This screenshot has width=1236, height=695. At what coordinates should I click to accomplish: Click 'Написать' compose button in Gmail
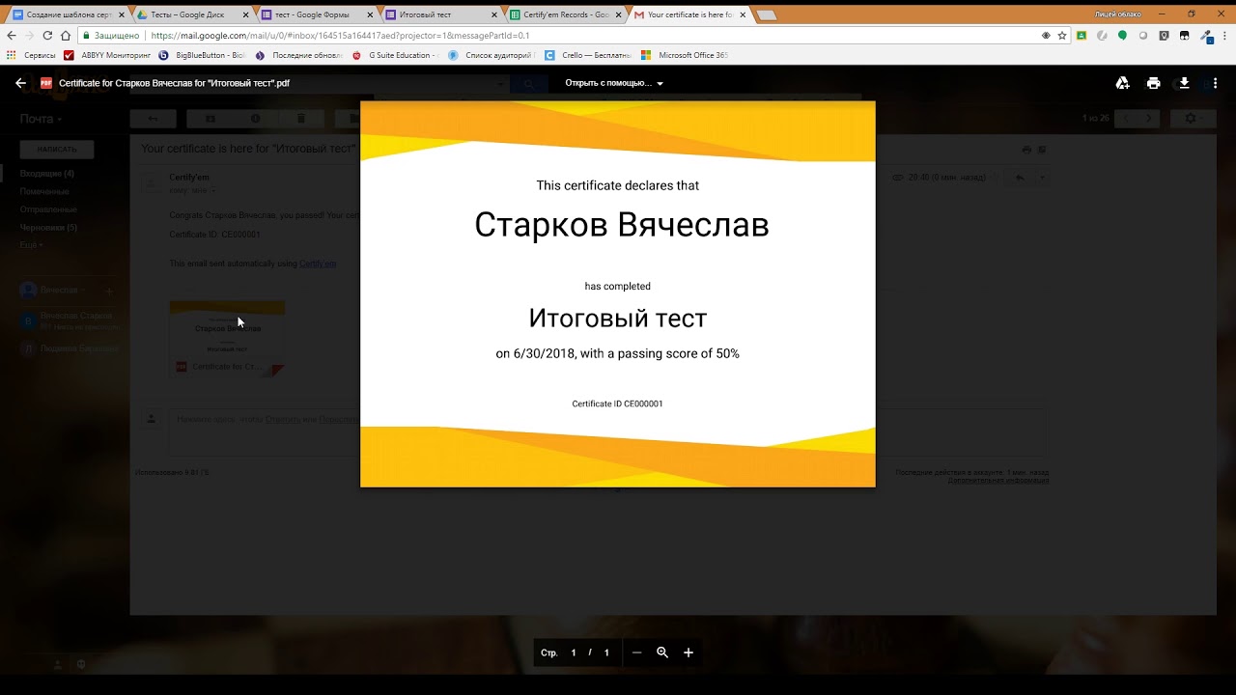click(x=57, y=150)
